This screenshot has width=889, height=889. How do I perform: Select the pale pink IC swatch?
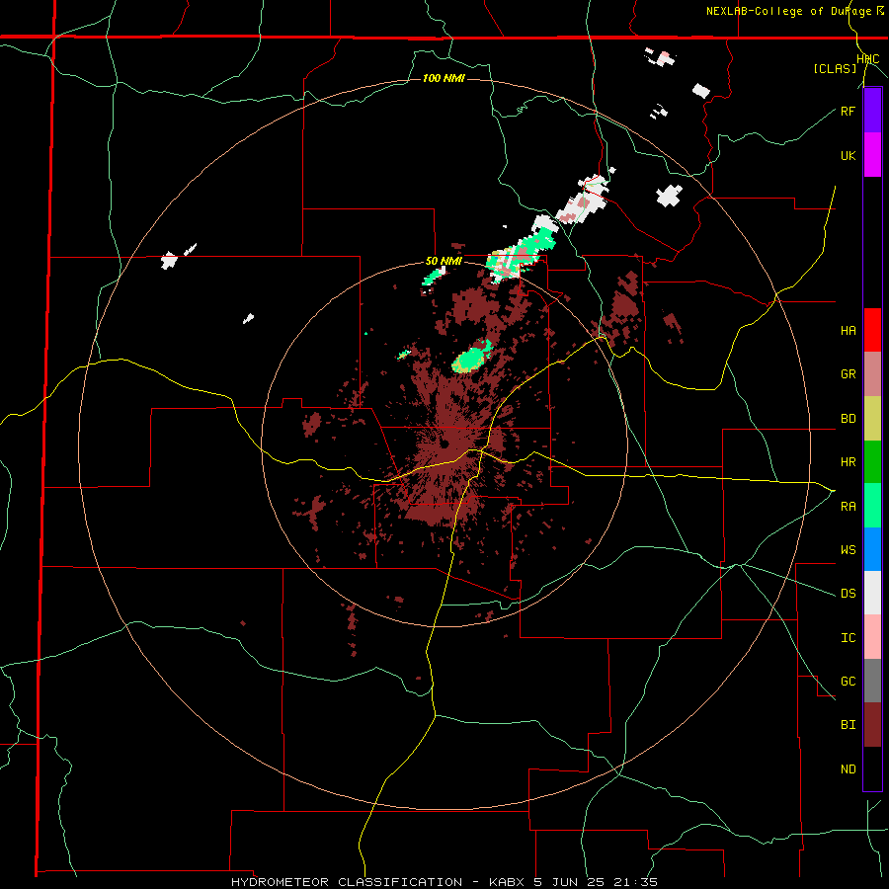pos(872,637)
